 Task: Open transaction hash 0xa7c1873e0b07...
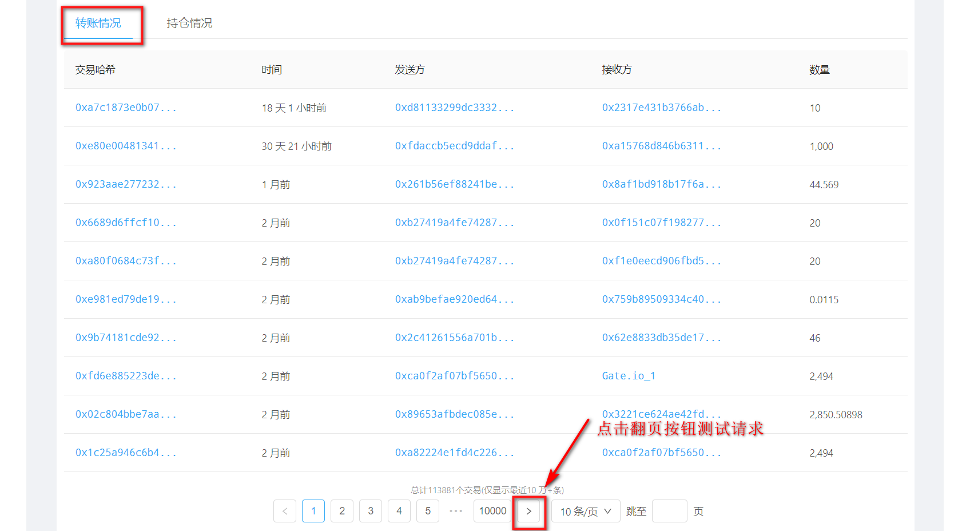pos(126,108)
